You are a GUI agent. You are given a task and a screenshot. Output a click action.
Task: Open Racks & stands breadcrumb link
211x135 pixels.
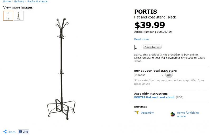click(37, 2)
